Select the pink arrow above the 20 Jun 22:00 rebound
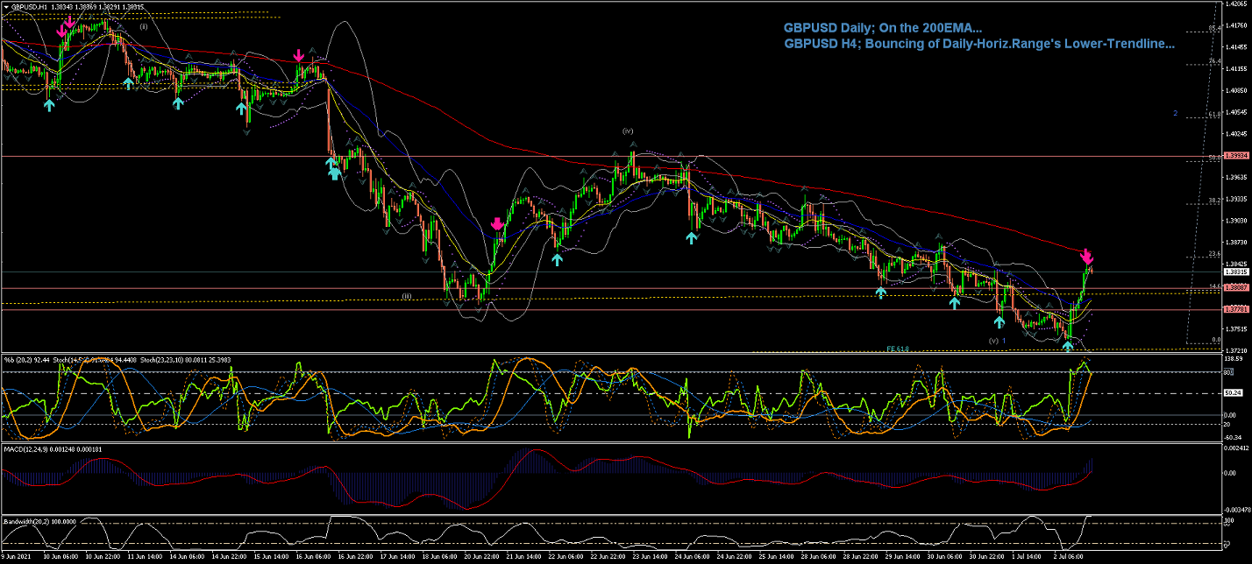The image size is (1252, 564). 497,224
